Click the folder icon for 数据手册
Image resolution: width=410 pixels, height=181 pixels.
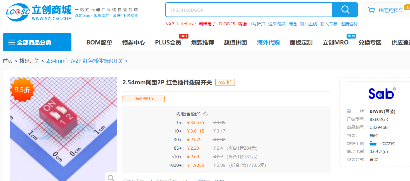point(373,143)
